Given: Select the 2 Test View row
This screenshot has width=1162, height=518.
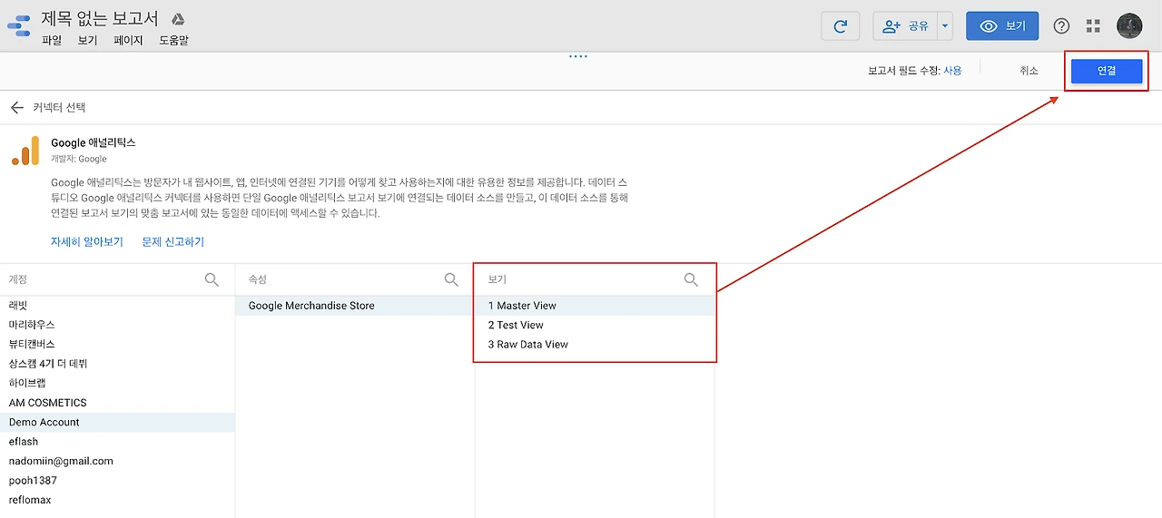Looking at the screenshot, I should click(x=595, y=325).
